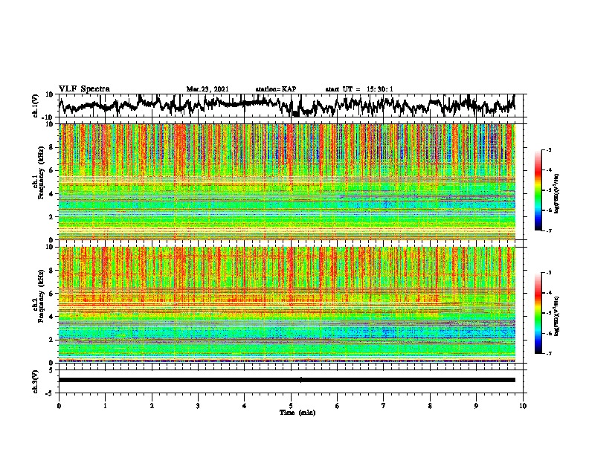This screenshot has width=589, height=455.
Task: Click time axis tick label "3"
Action: point(198,406)
